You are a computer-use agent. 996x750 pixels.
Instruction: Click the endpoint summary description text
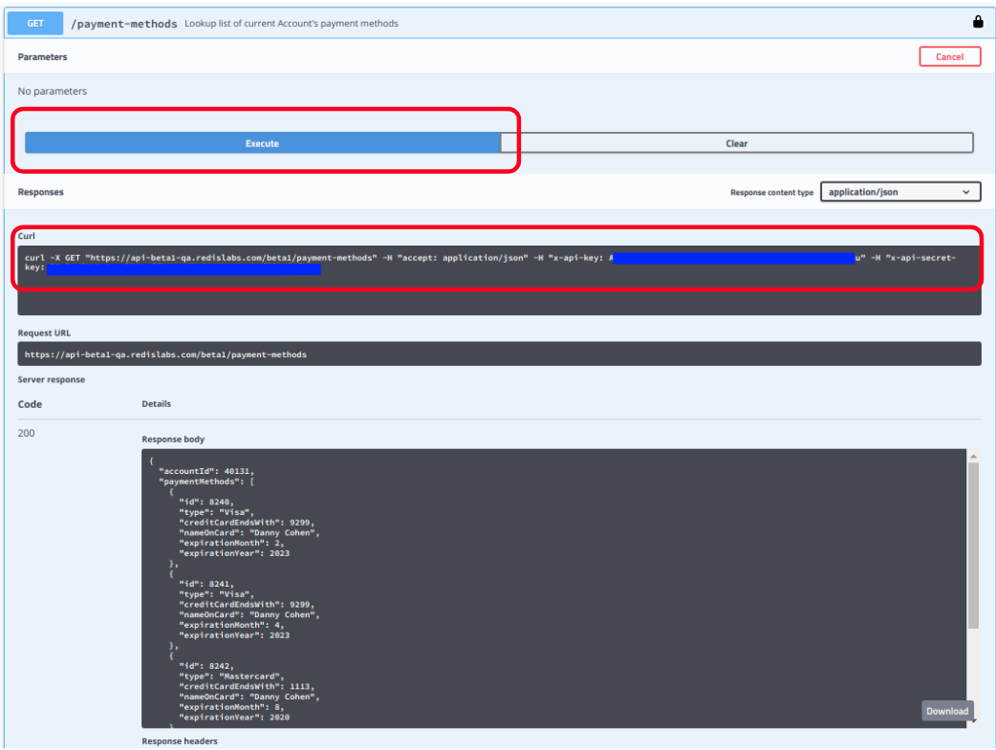[x=292, y=23]
